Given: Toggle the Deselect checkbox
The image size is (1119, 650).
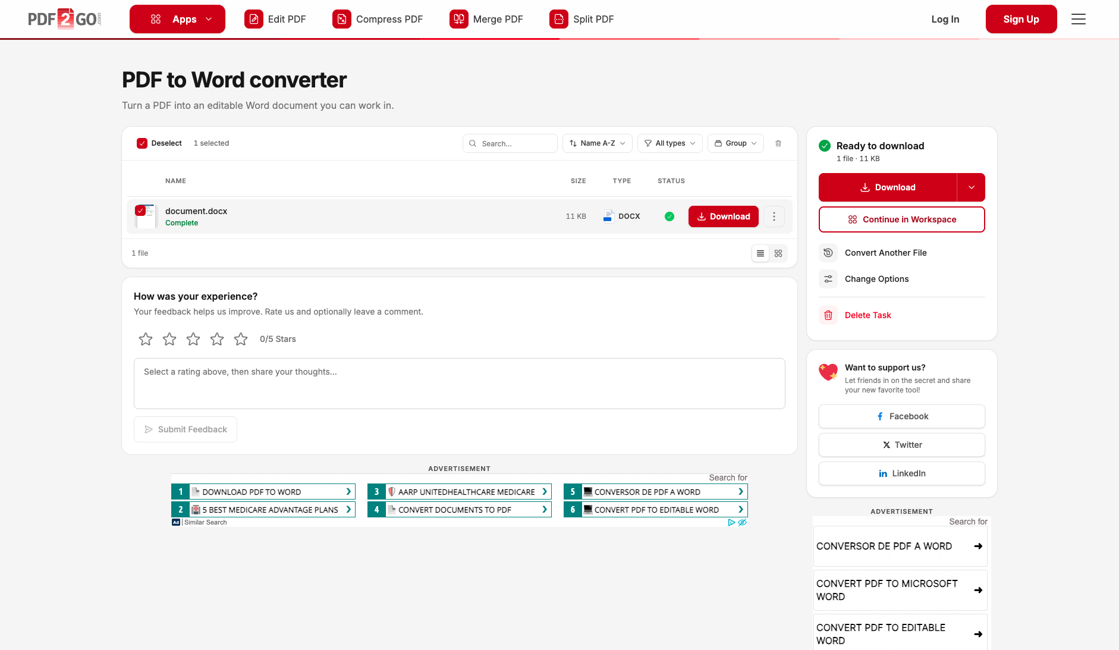Looking at the screenshot, I should coord(142,143).
